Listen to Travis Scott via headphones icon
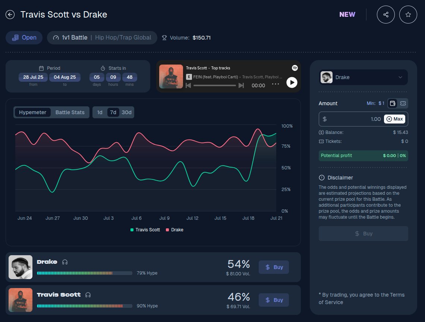 (88, 295)
